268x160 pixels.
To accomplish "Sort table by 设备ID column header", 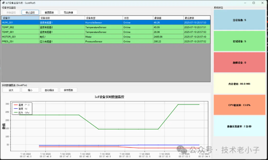I will tap(20, 18).
